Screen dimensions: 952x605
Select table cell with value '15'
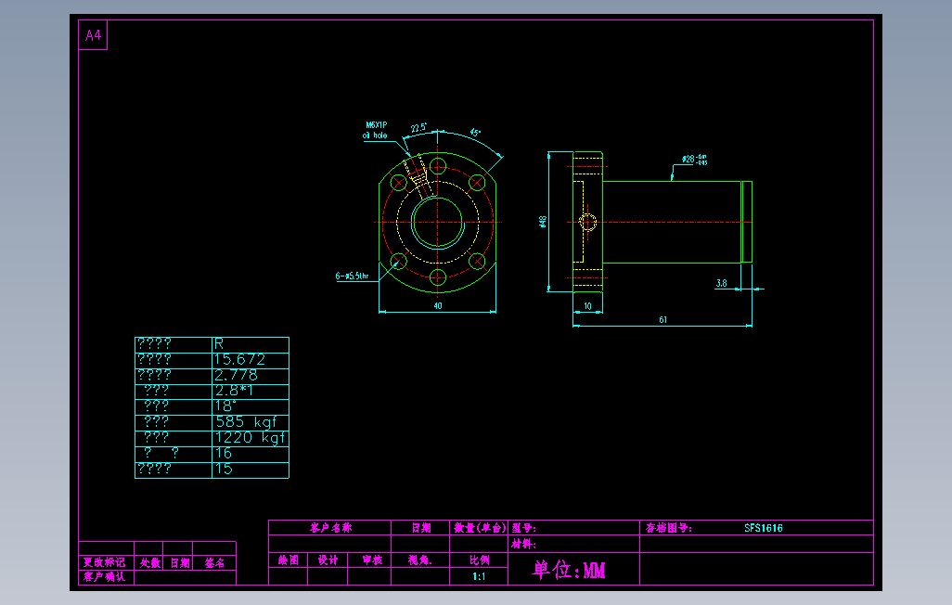pos(251,470)
